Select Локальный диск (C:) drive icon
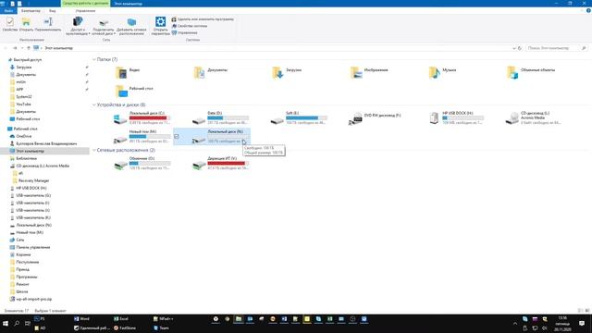 point(120,118)
